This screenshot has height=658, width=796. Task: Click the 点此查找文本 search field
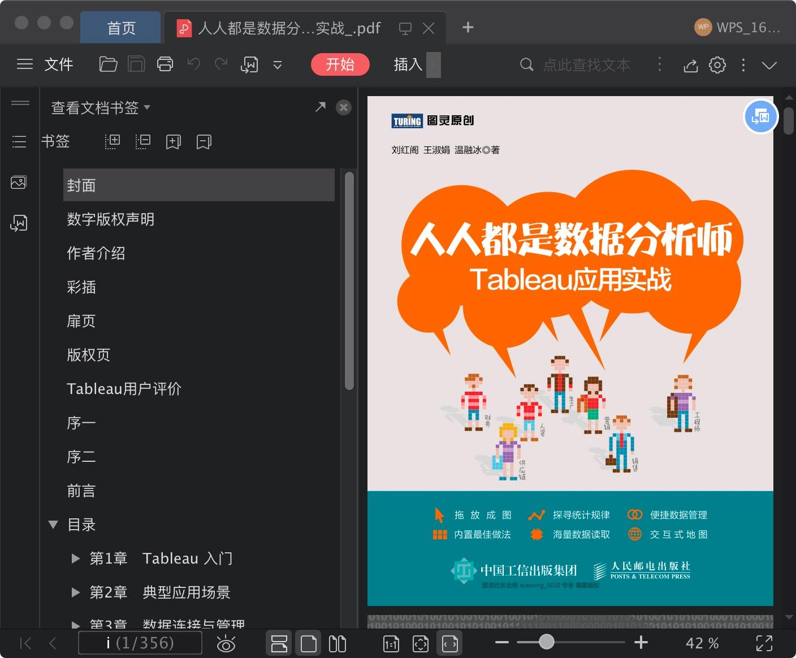coord(587,65)
